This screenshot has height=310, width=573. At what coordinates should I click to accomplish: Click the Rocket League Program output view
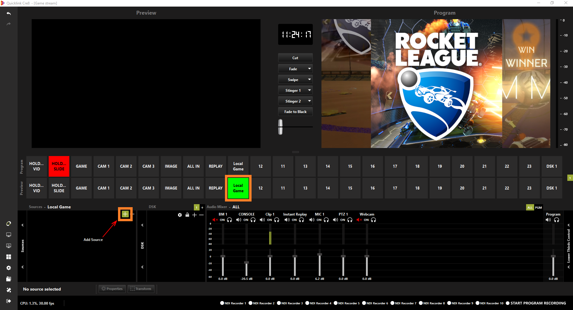pyautogui.click(x=436, y=83)
